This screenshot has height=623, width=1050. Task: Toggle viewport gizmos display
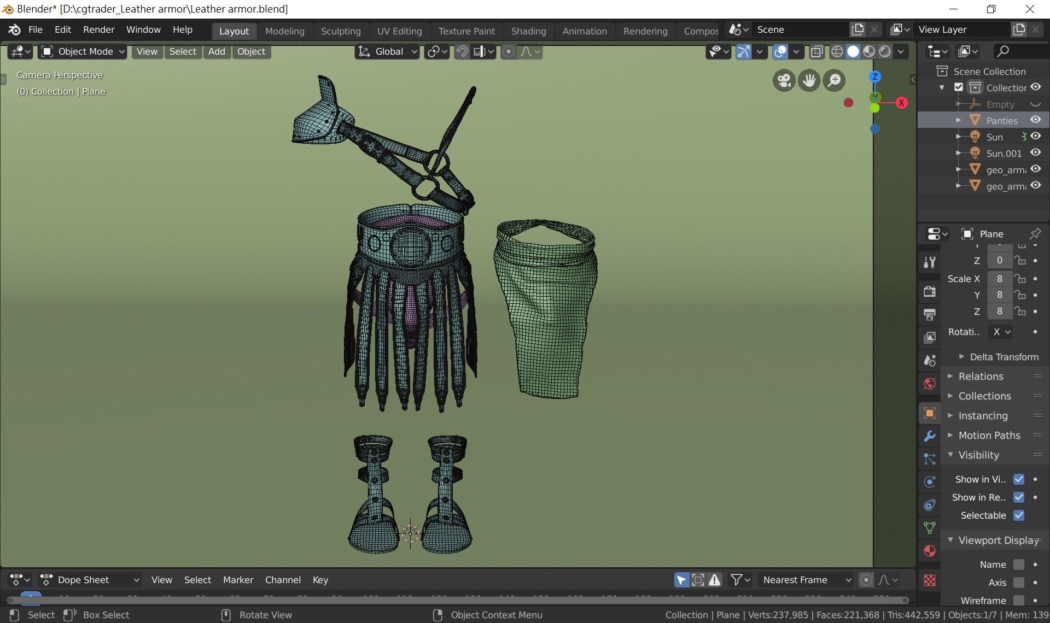(x=744, y=51)
